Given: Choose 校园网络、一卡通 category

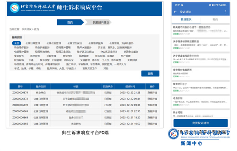Looking at the screenshot, I should 24,60.
